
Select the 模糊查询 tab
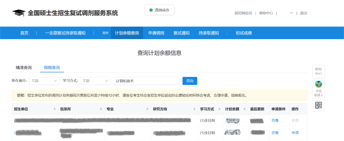[52, 68]
